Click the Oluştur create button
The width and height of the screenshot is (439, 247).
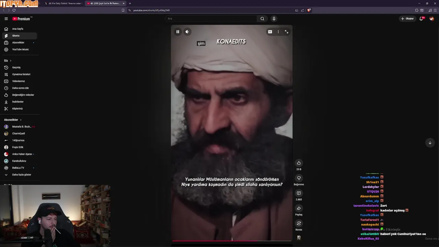click(x=407, y=19)
